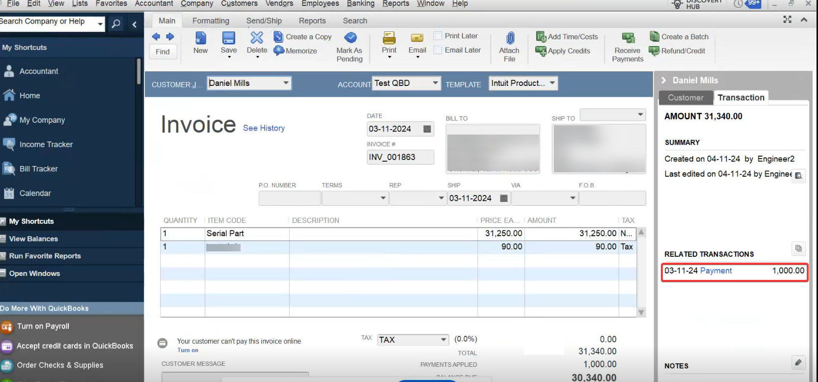Click the New invoice icon
Screen dimensions: 818x382
point(200,38)
